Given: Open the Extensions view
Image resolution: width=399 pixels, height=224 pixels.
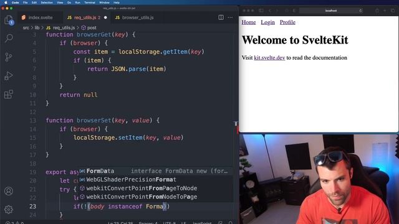Looking at the screenshot, I should click(9, 95).
